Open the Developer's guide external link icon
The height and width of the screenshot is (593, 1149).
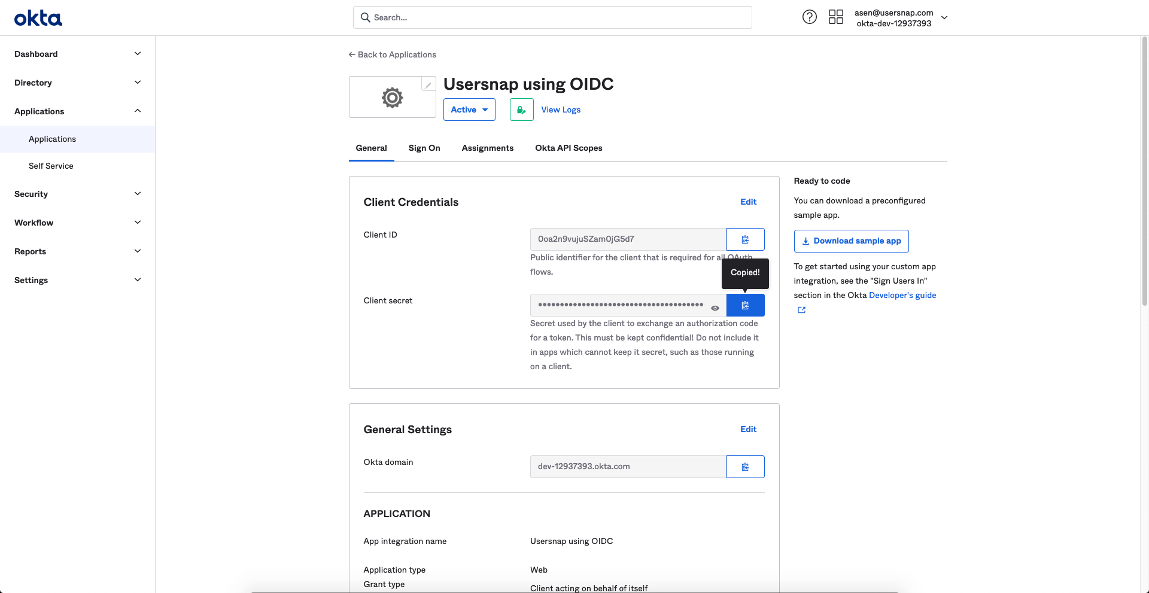801,310
